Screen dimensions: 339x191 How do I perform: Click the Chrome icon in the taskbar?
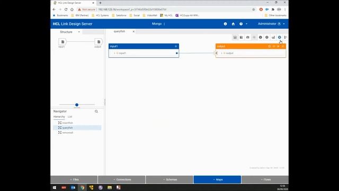[x=83, y=187]
